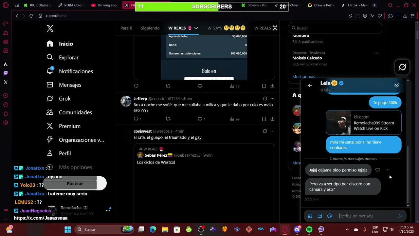The image size is (419, 236).
Task: Click the Buscar search field on X
Action: click(x=336, y=28)
